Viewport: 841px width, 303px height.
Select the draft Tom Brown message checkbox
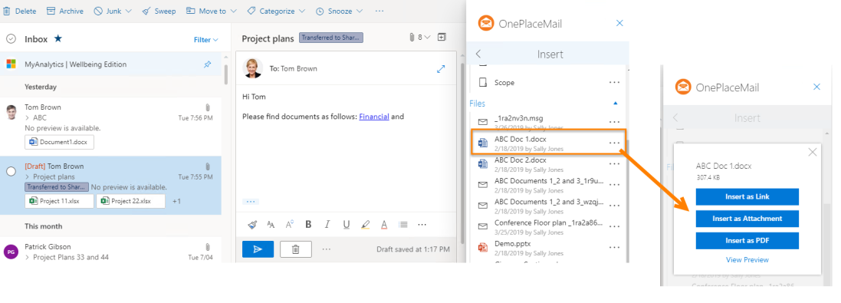[x=11, y=172]
